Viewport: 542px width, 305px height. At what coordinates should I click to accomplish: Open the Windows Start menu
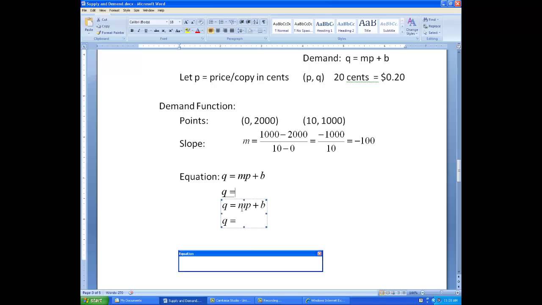(93, 300)
